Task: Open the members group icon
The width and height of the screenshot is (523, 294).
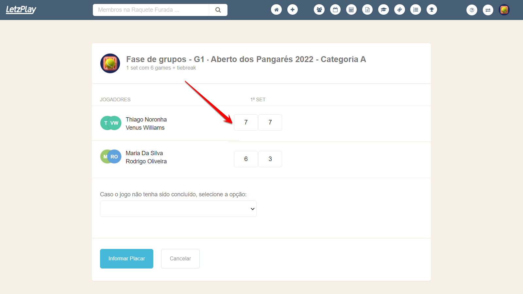Action: click(x=319, y=9)
